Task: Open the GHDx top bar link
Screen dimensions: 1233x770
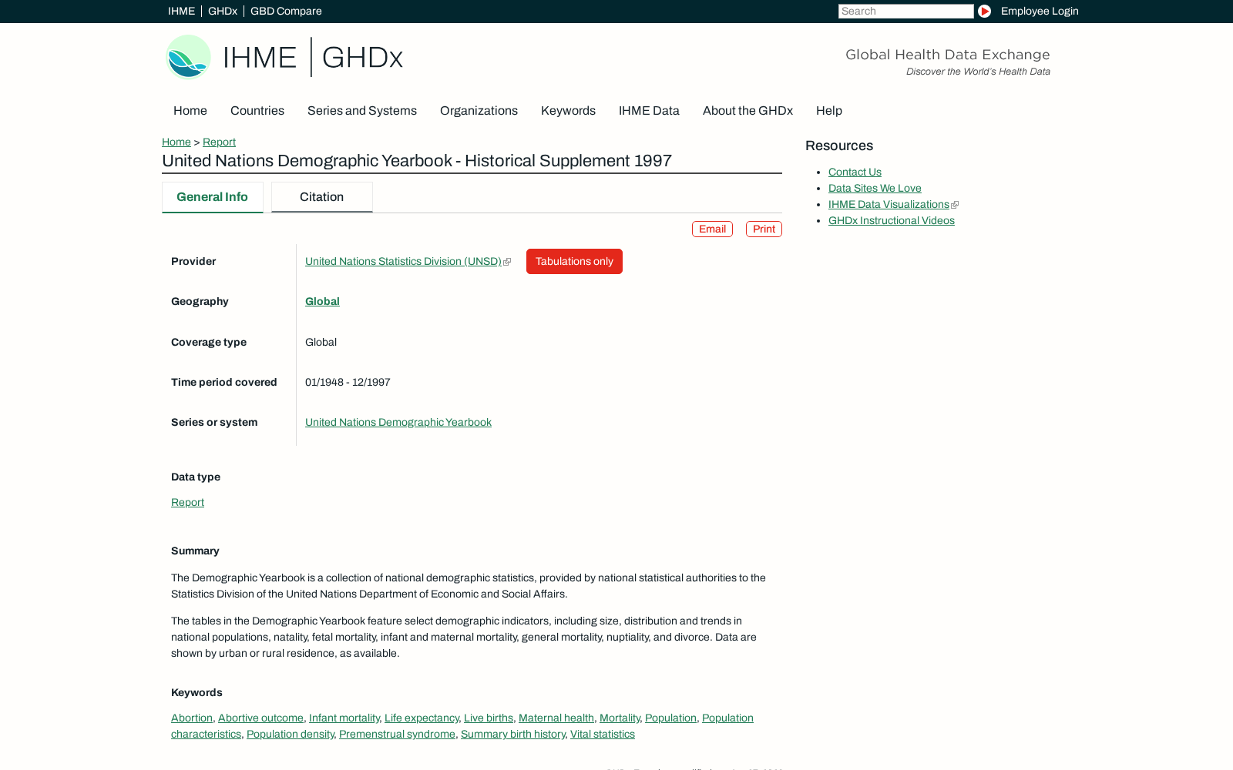Action: click(223, 11)
